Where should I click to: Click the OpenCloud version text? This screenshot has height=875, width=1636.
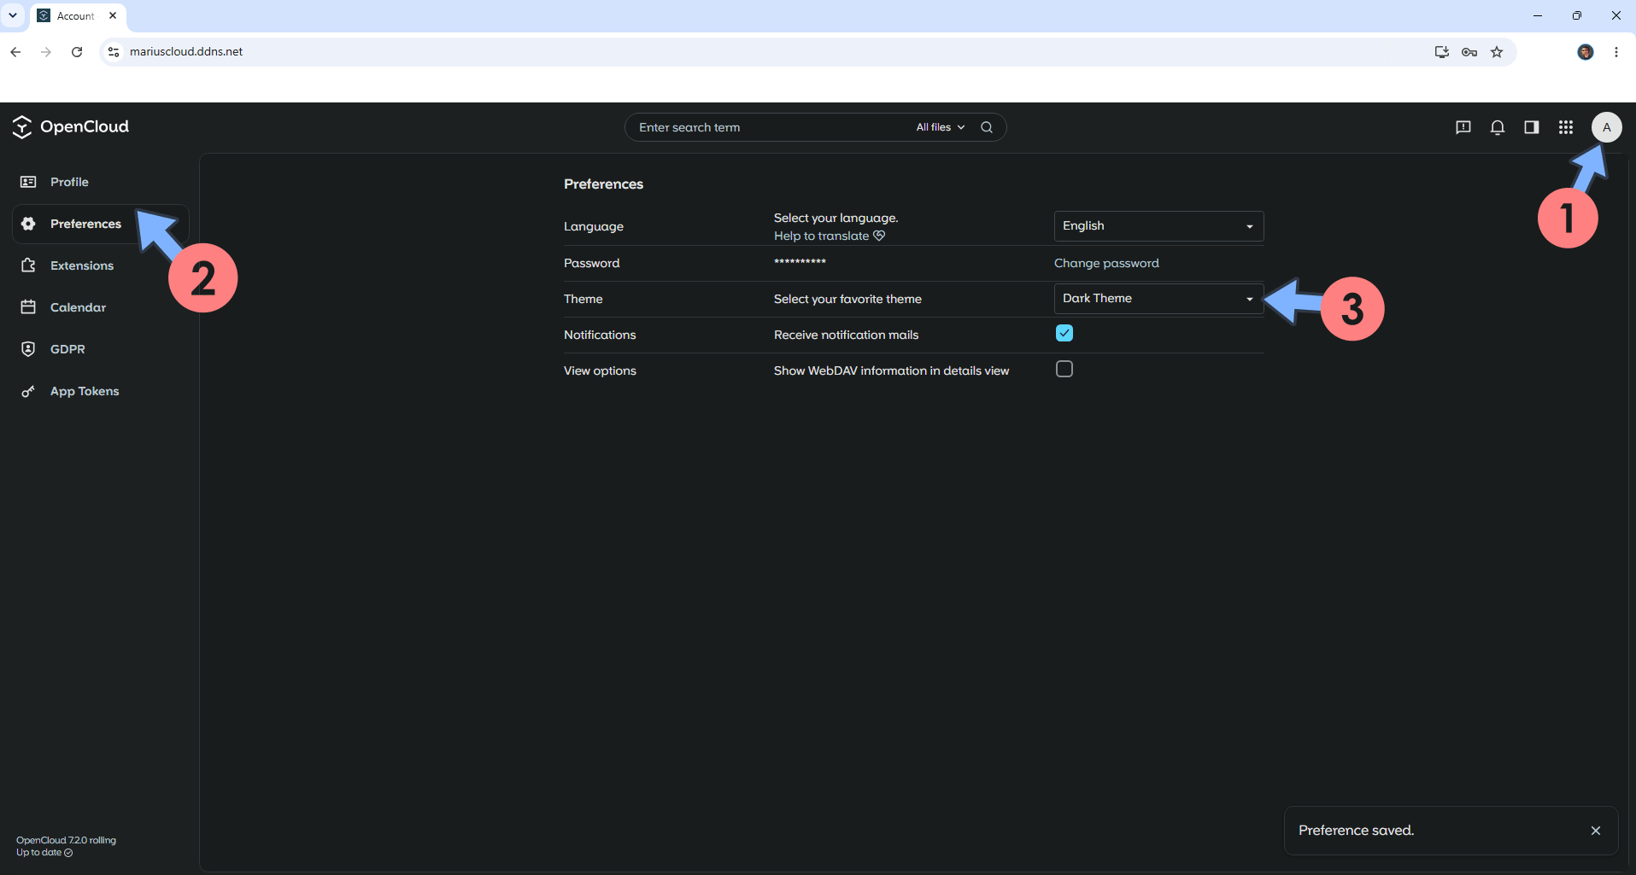[x=66, y=840]
